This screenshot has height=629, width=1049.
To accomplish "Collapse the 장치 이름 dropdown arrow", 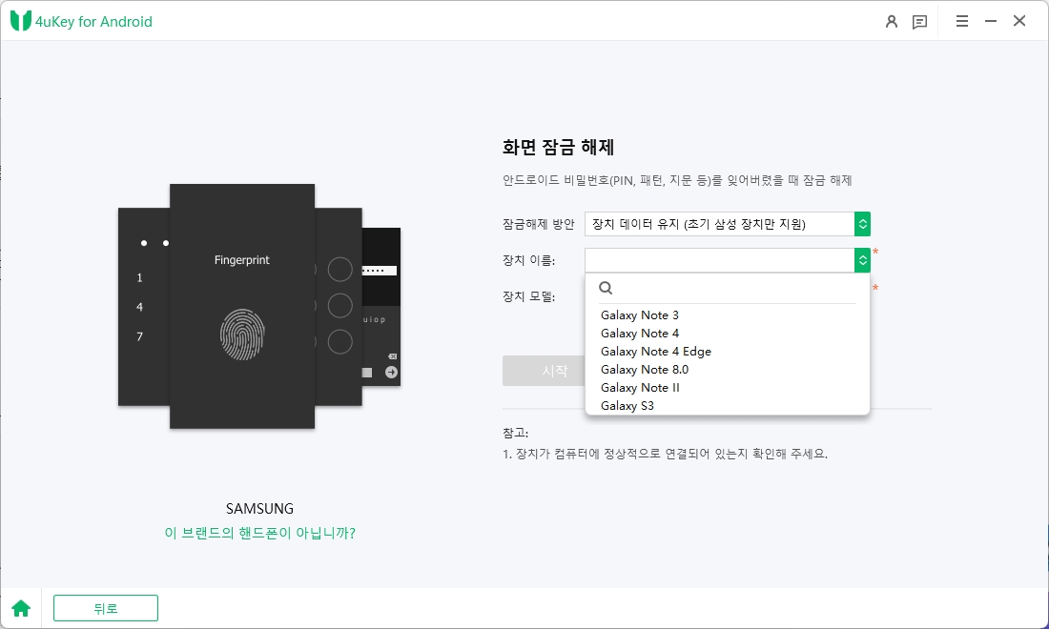I will pos(862,260).
